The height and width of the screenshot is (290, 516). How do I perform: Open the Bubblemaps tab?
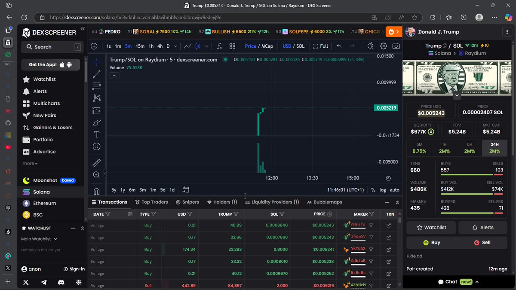325,202
